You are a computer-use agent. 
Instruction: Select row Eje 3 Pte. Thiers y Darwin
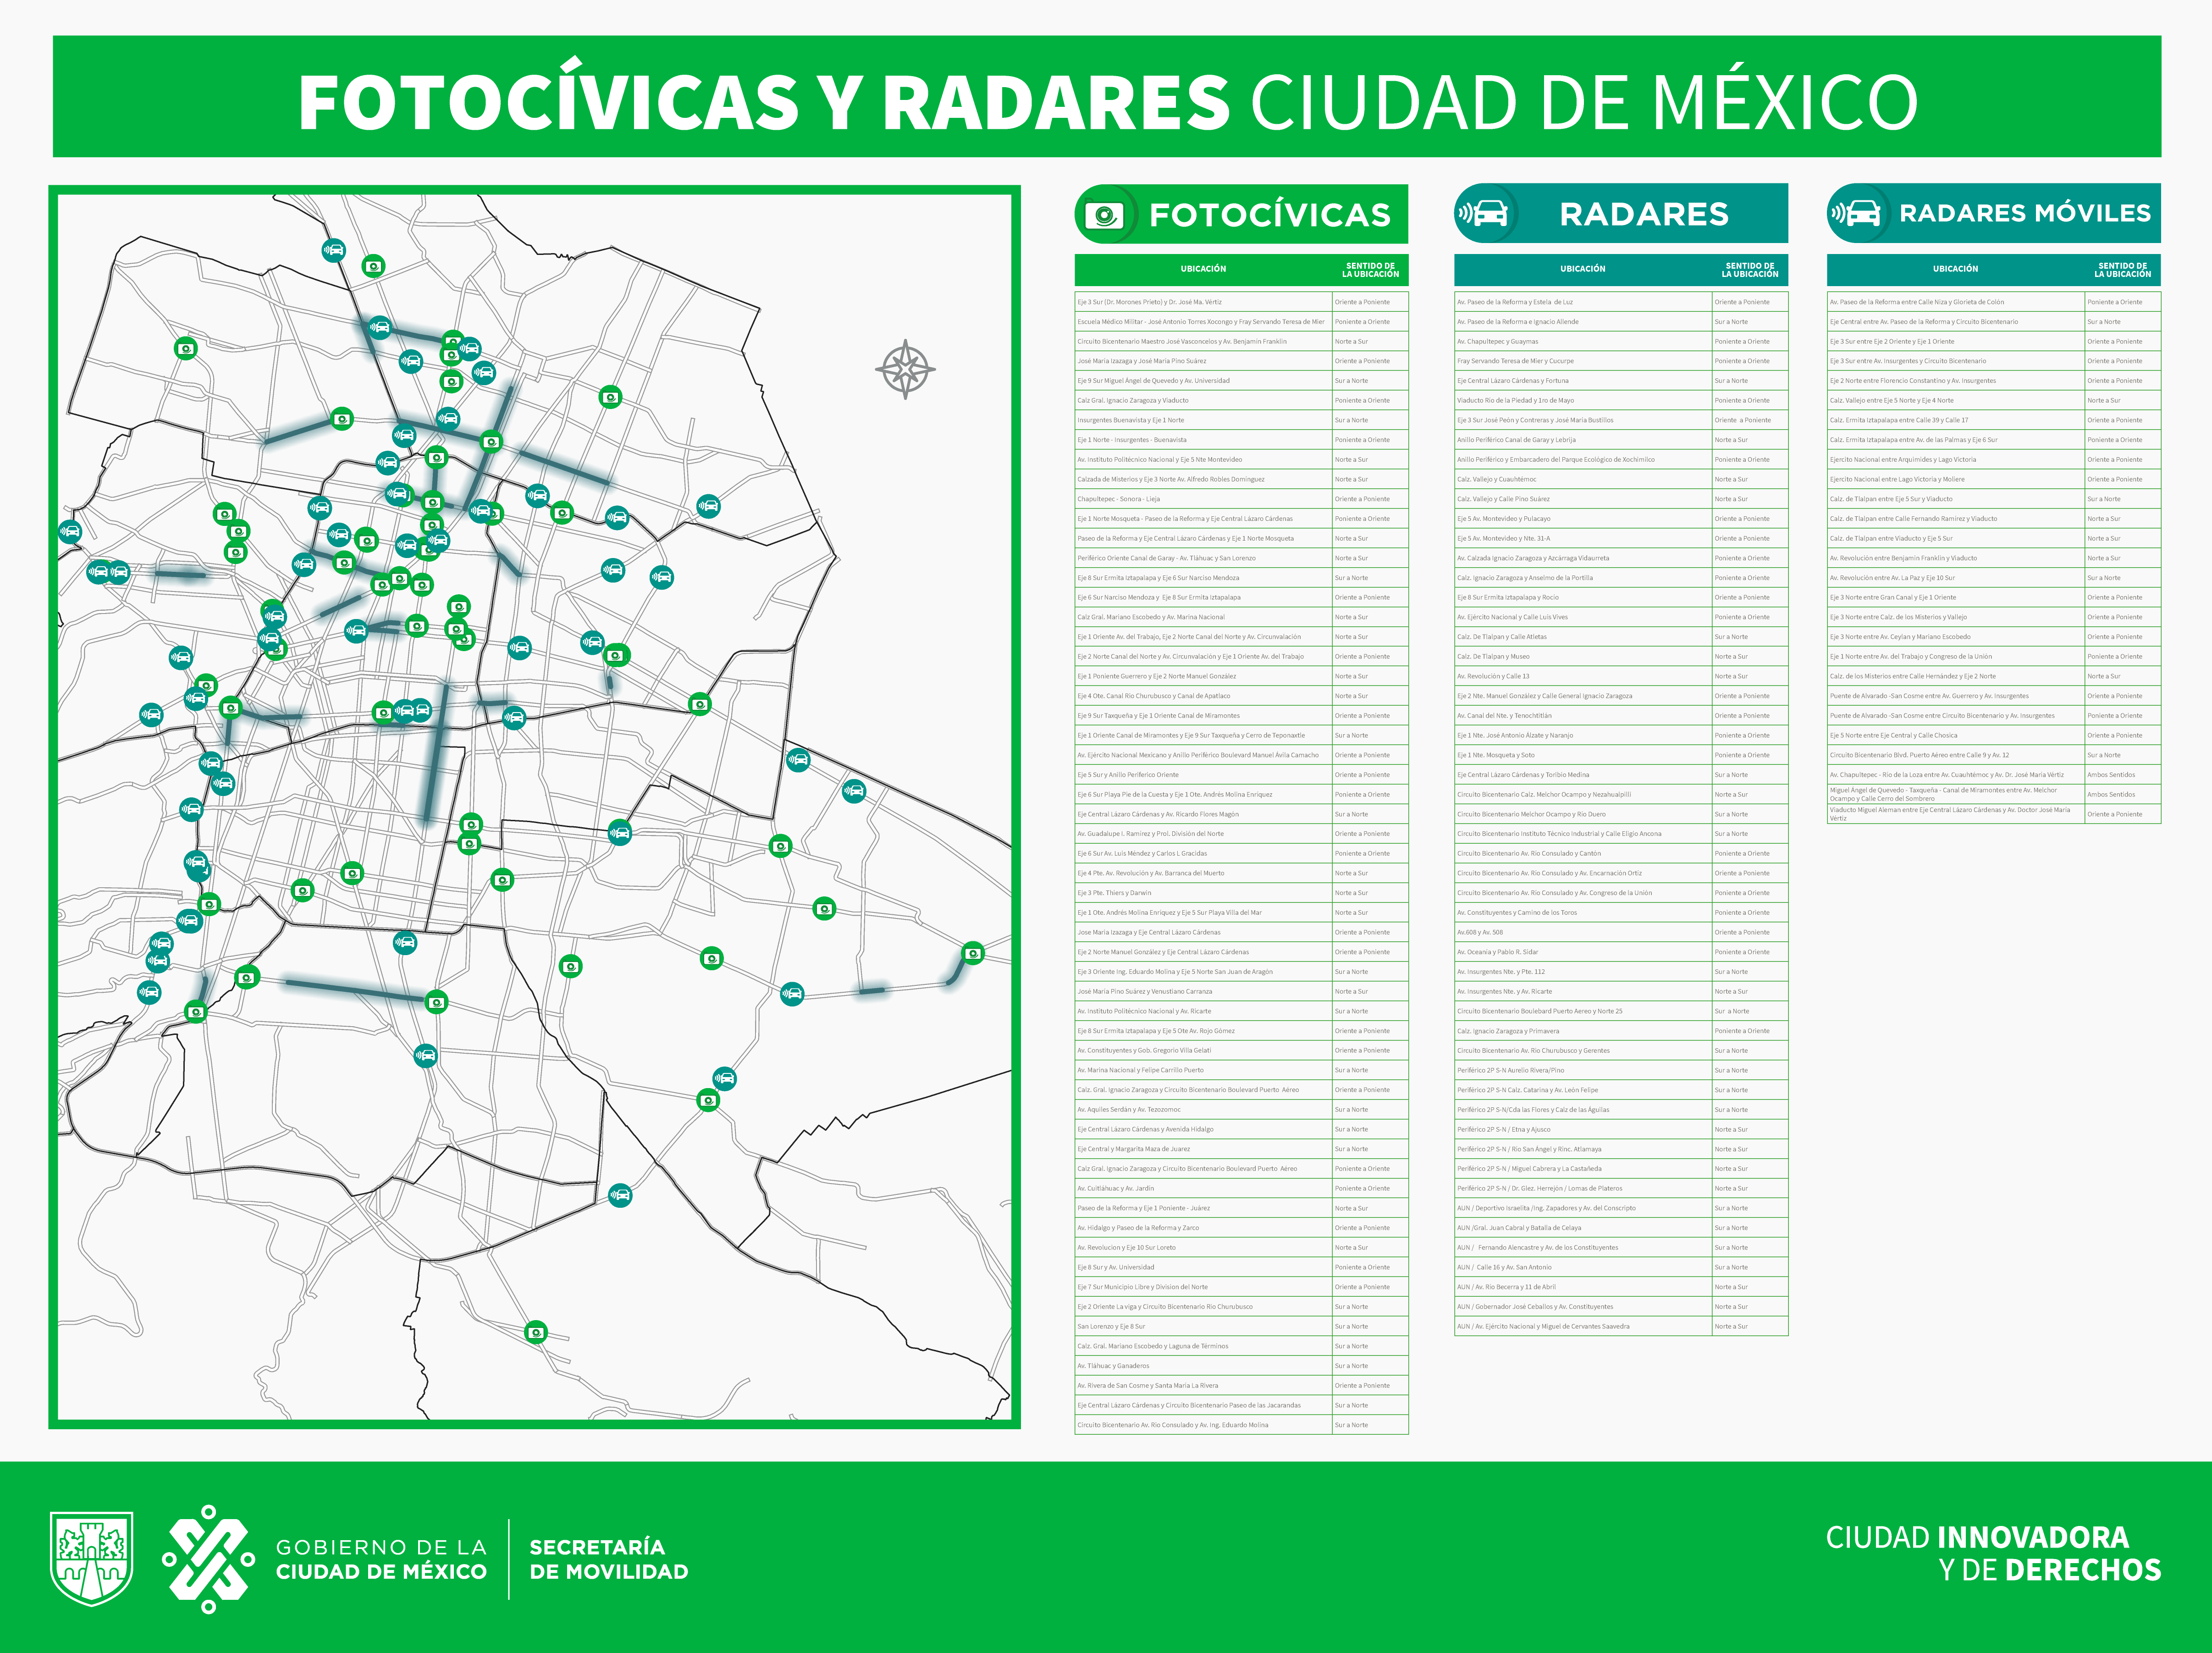click(1241, 893)
